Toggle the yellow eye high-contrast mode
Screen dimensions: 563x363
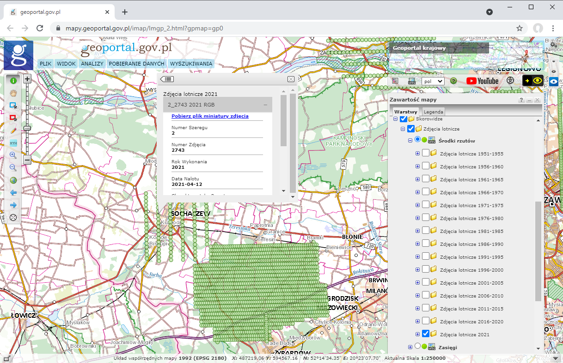click(532, 80)
